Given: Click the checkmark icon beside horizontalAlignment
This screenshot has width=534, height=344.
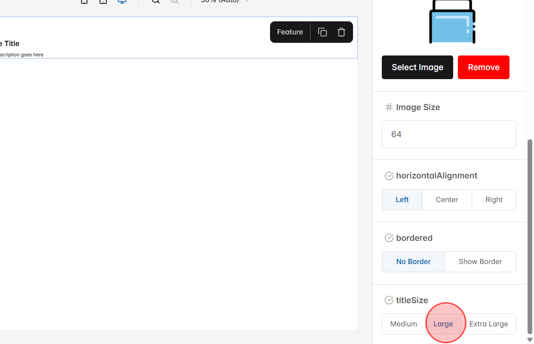Looking at the screenshot, I should [389, 176].
